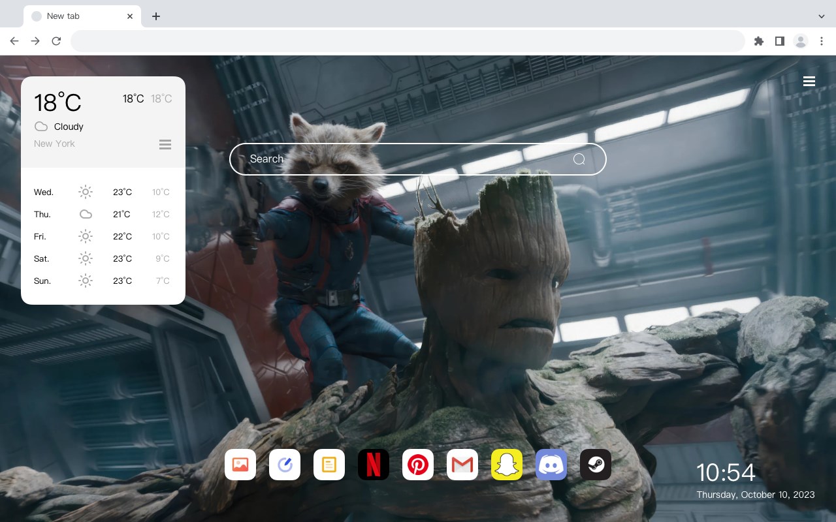The height and width of the screenshot is (522, 836).
Task: Open the blue to-do checkmark shortcut
Action: 285,465
